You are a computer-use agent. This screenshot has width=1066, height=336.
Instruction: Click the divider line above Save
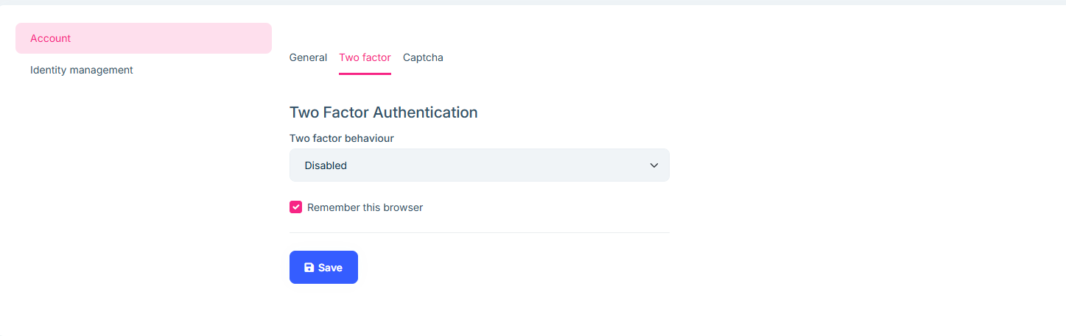(479, 232)
